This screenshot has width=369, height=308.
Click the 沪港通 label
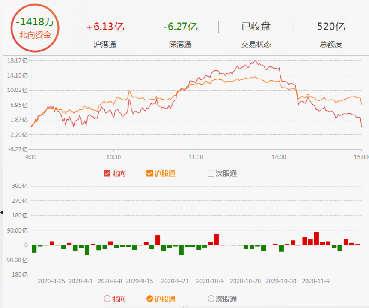[x=105, y=44]
